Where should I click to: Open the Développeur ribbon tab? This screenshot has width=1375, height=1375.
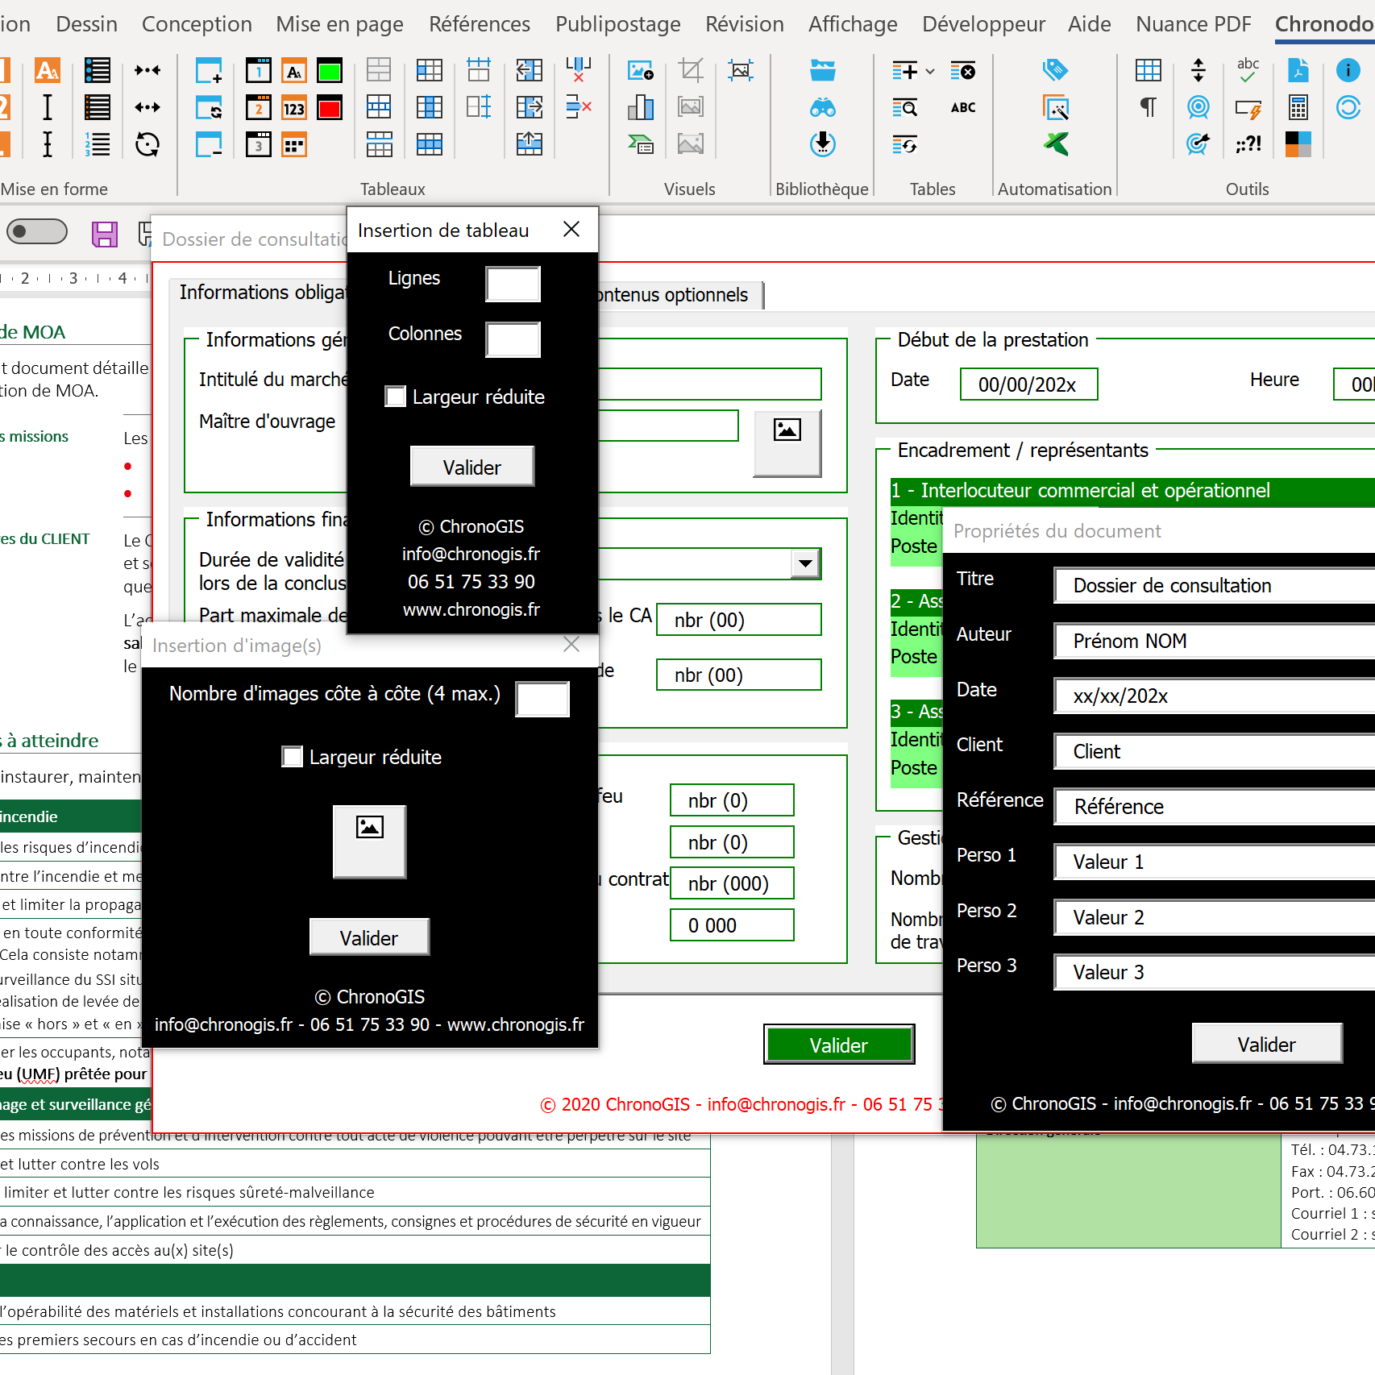point(983,24)
